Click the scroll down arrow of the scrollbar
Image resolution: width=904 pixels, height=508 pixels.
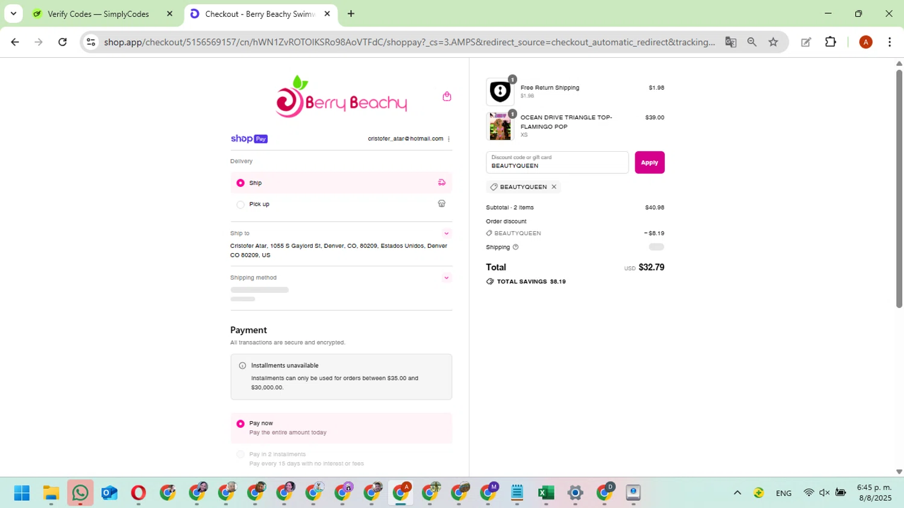tap(899, 472)
